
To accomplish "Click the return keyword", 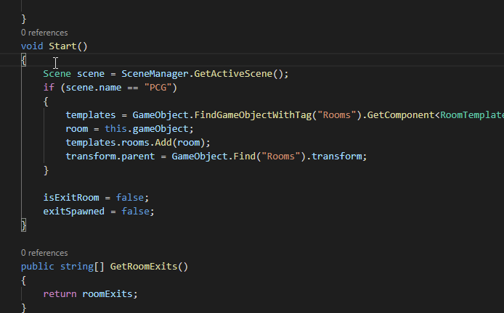I will click(60, 294).
